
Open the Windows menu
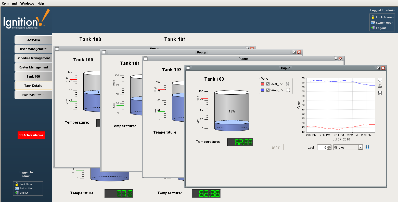pyautogui.click(x=27, y=3)
